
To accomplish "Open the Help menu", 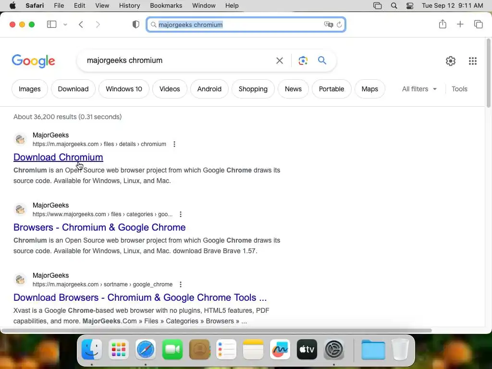I will 232,5.
